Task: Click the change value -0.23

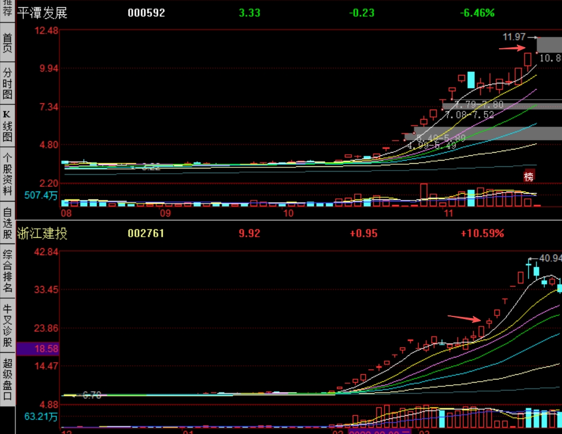Action: [x=362, y=13]
